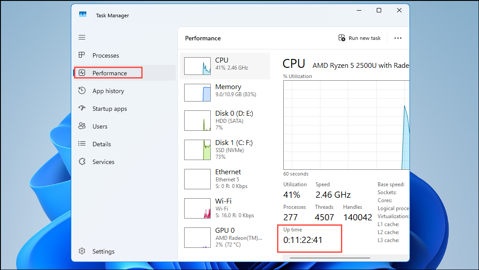479x270 pixels.
Task: Click the App history clock icon
Action: point(82,90)
